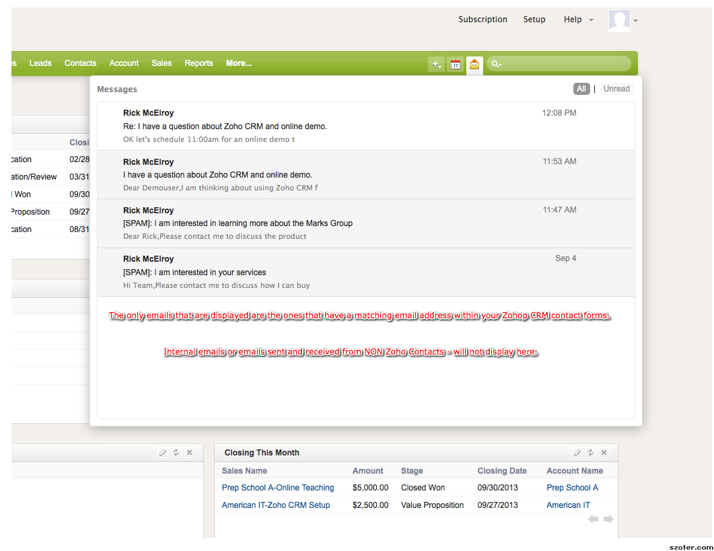Screen dimensions: 714x551
Task: Open the 11:53 AM online demo message
Action: tap(365, 174)
